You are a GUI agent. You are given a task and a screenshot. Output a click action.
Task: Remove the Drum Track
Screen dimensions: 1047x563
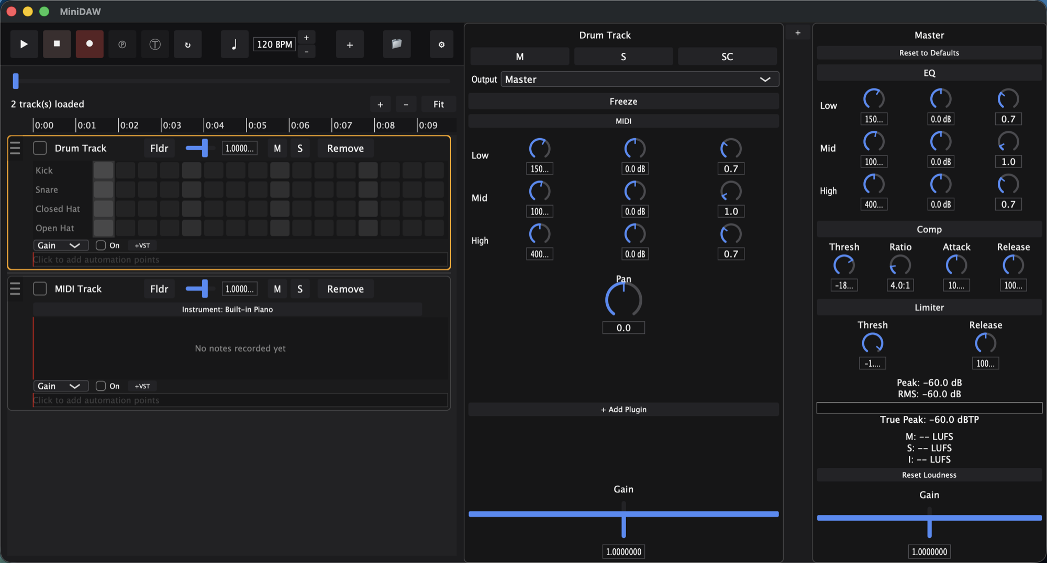coord(346,148)
